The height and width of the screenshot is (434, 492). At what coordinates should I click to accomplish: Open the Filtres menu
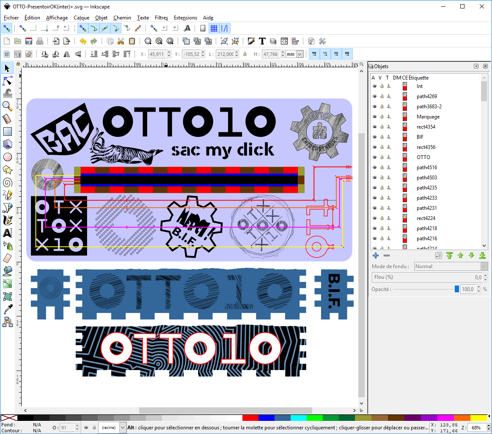click(161, 18)
